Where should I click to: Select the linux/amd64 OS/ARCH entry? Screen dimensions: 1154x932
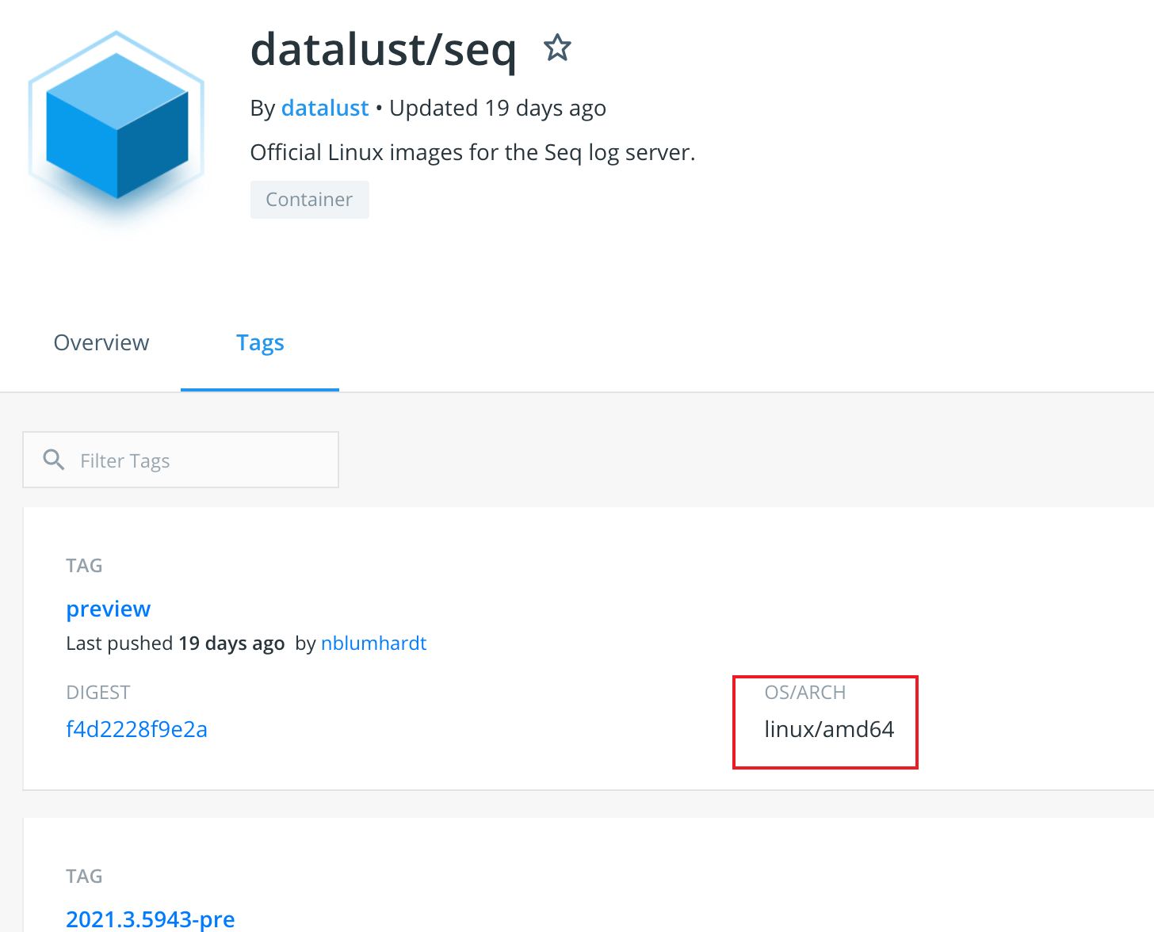(x=828, y=729)
